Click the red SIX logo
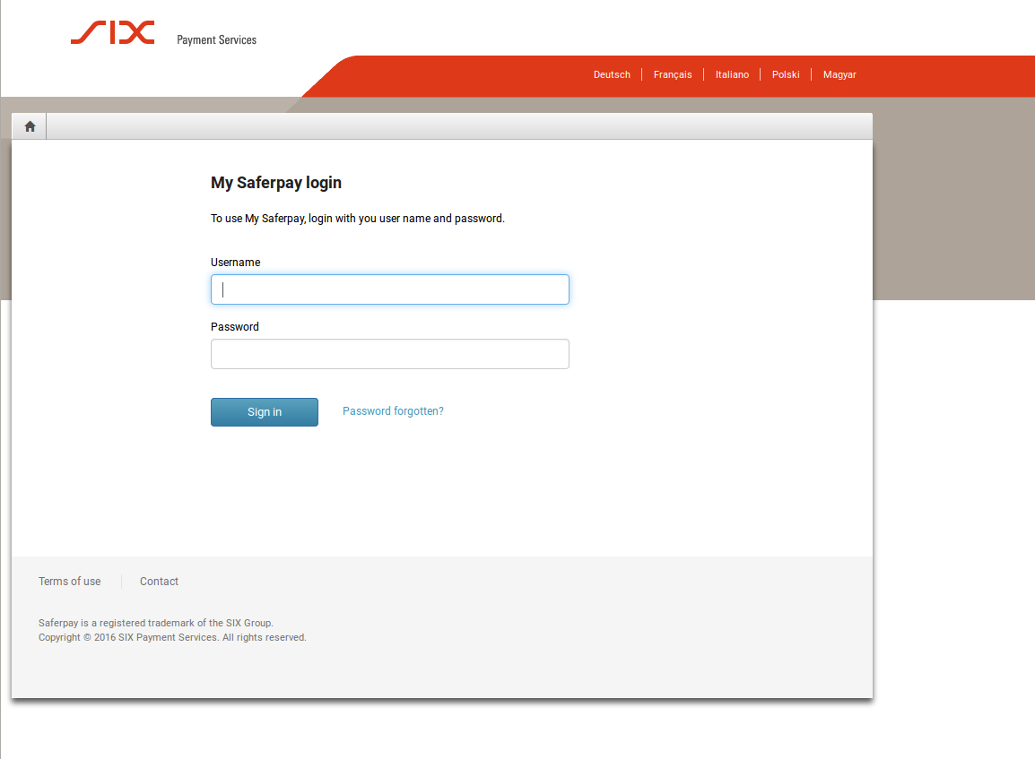Image resolution: width=1035 pixels, height=759 pixels. tap(113, 33)
